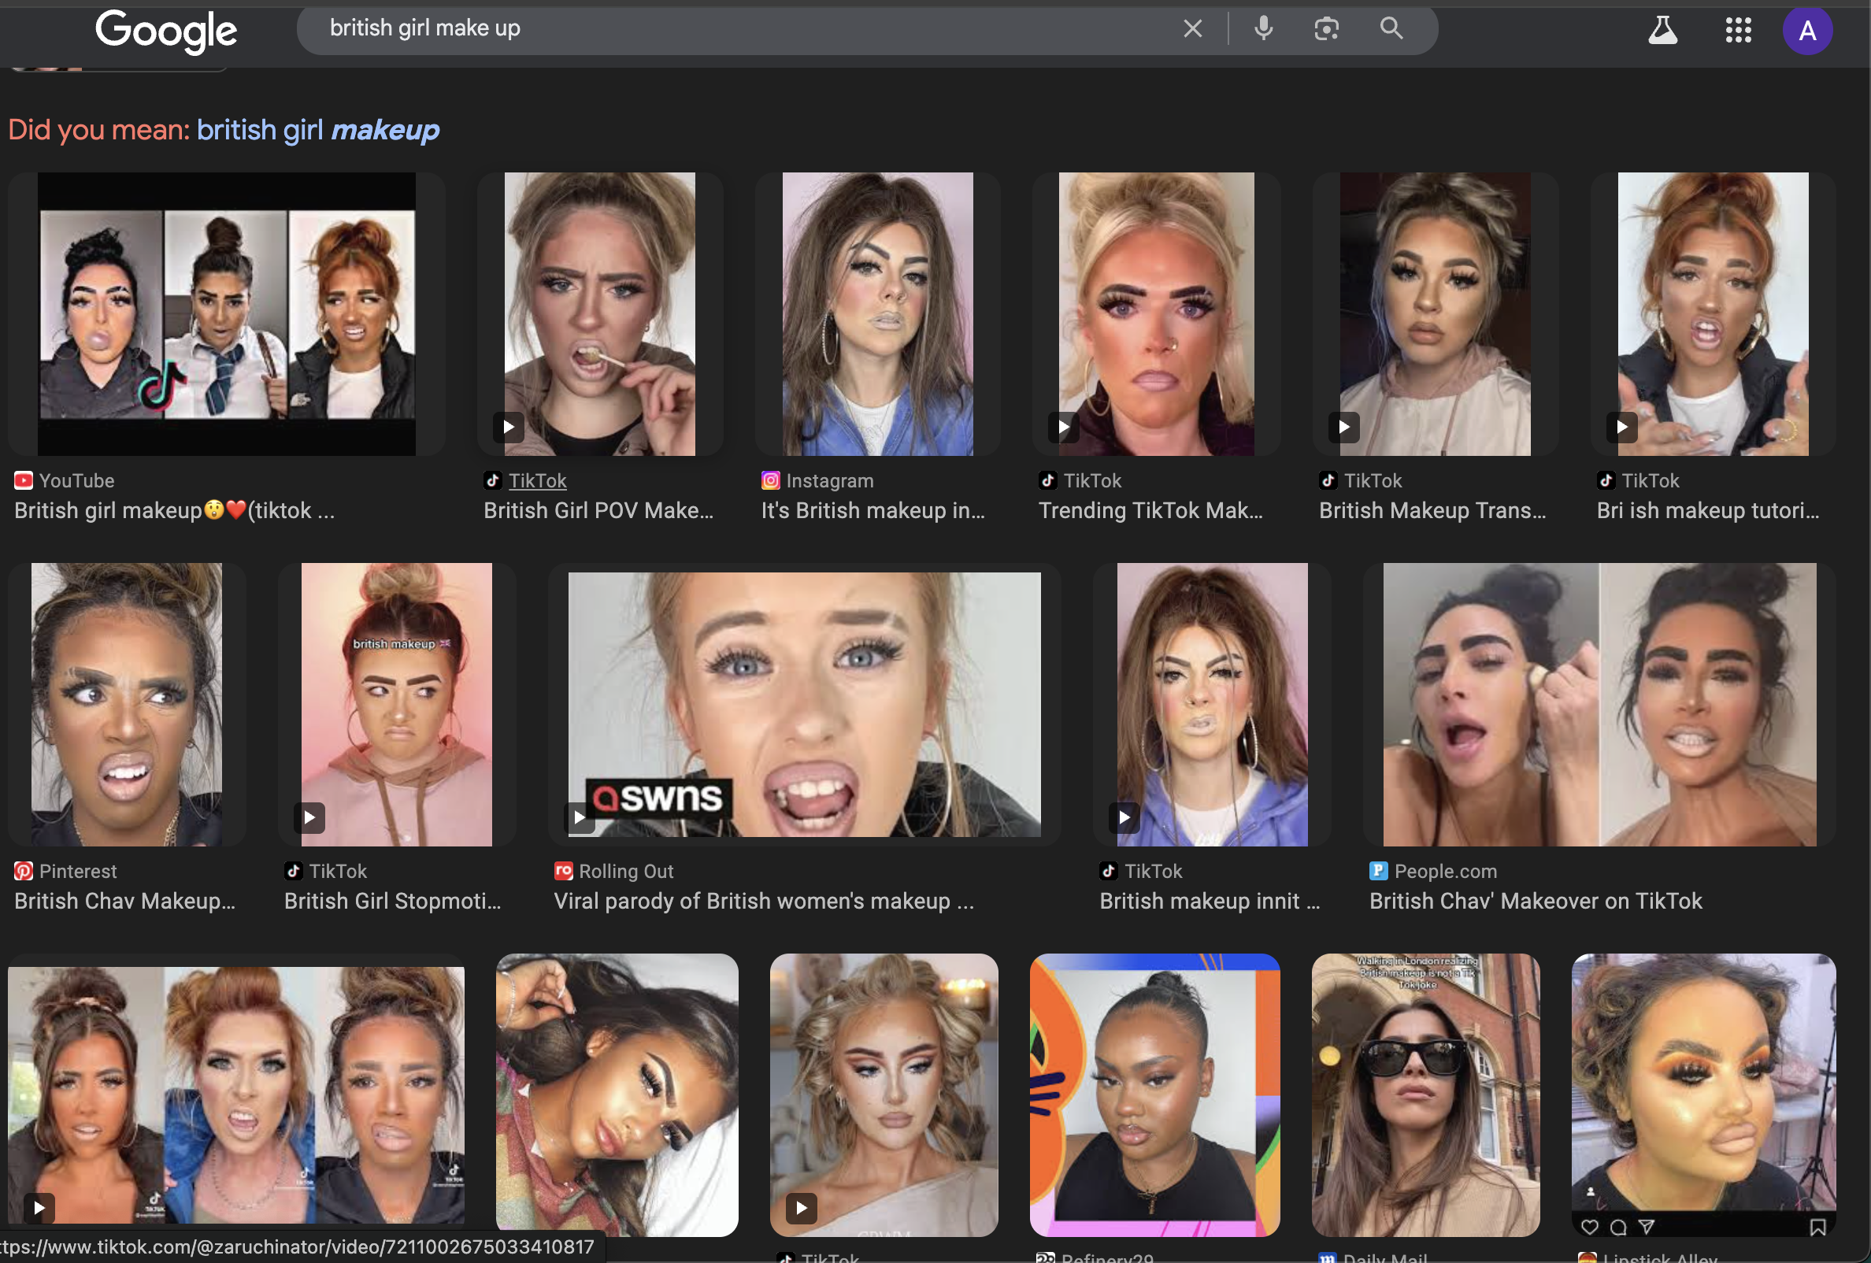Click TikTok icon above British Girl Stopmoti...
This screenshot has width=1871, height=1263.
coord(293,871)
